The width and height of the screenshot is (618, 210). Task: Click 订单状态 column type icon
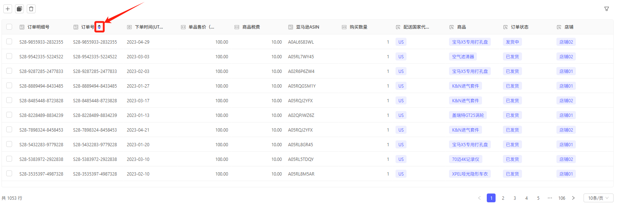click(x=505, y=27)
